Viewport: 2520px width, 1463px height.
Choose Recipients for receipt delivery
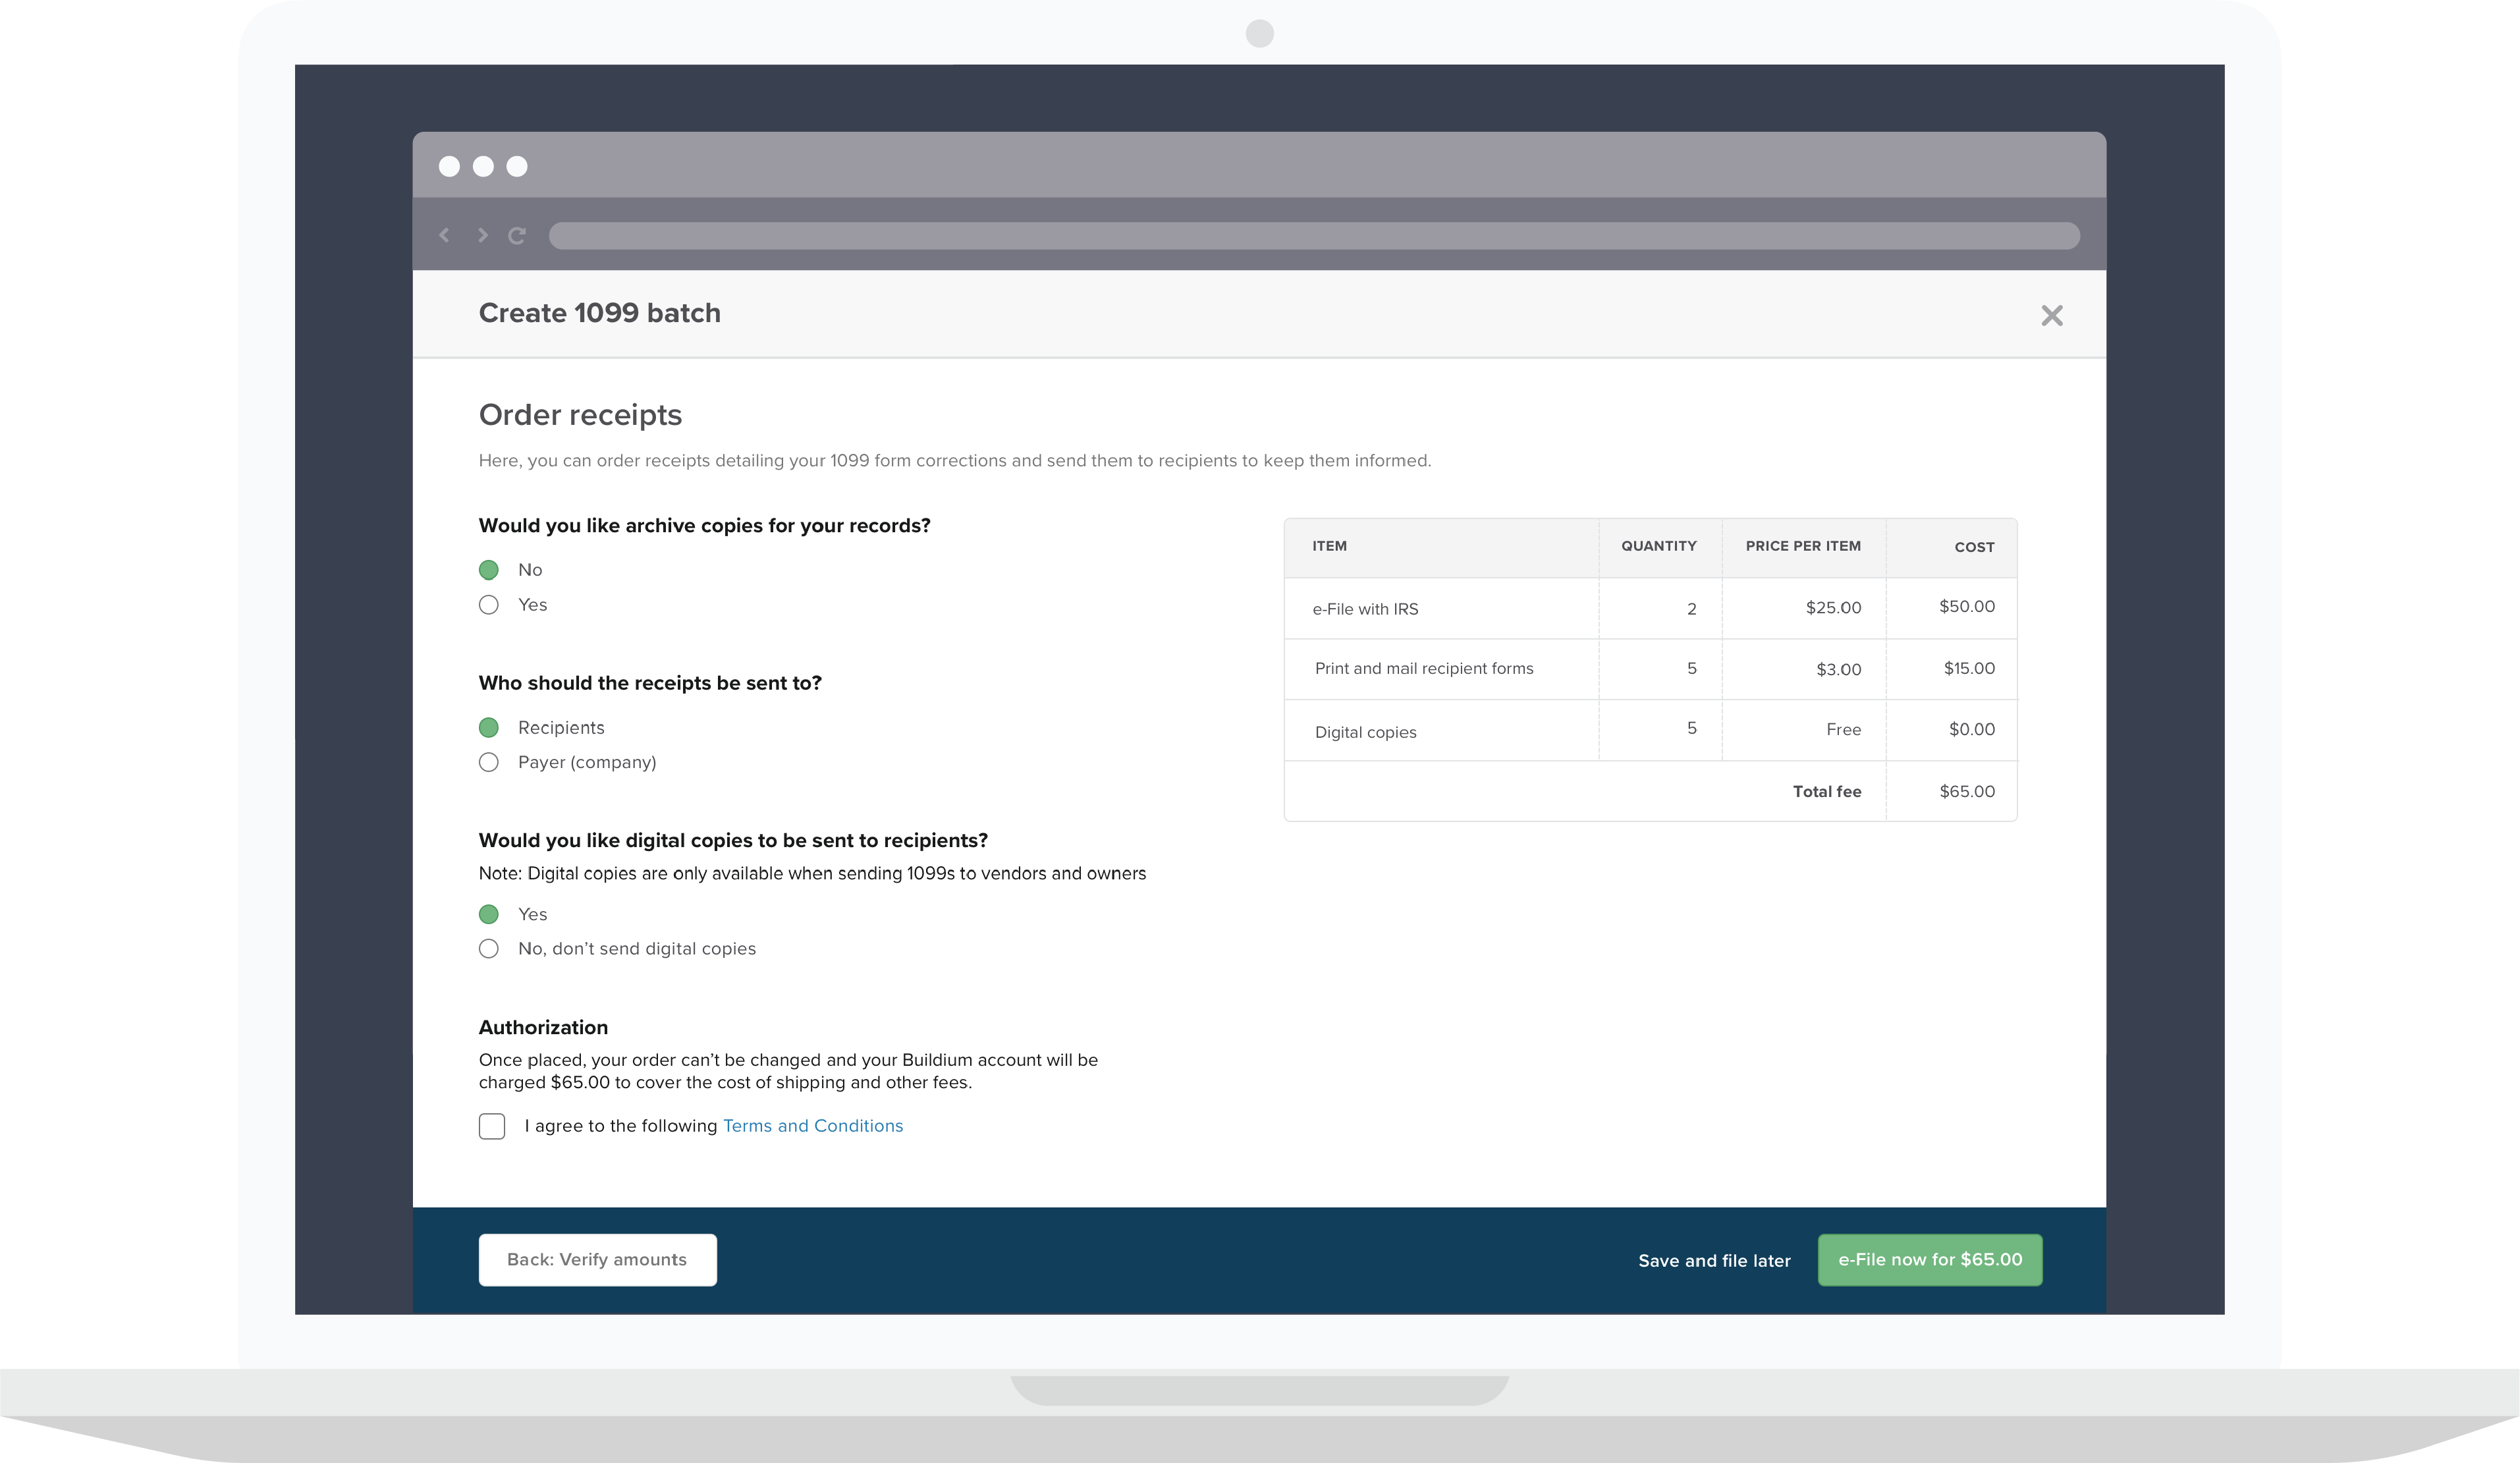click(489, 728)
